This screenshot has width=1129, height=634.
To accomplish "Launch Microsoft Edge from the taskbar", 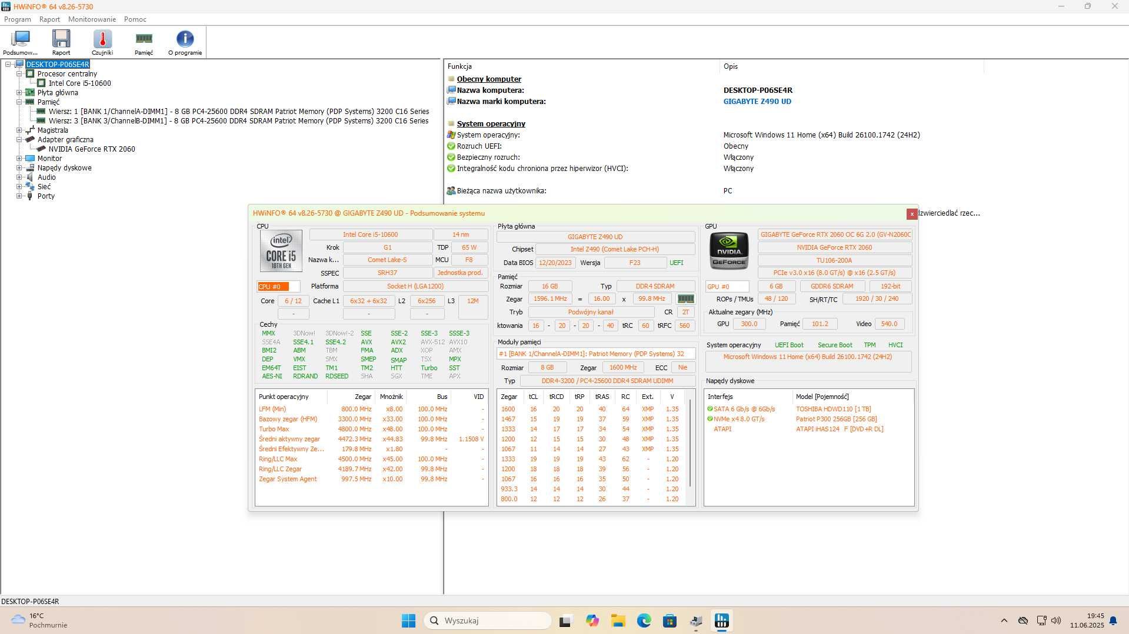I will click(644, 620).
